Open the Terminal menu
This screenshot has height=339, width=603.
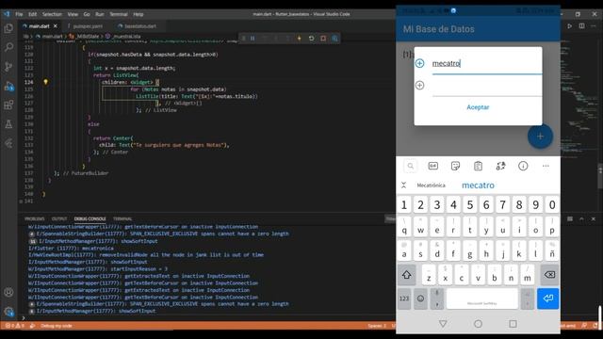(x=119, y=14)
